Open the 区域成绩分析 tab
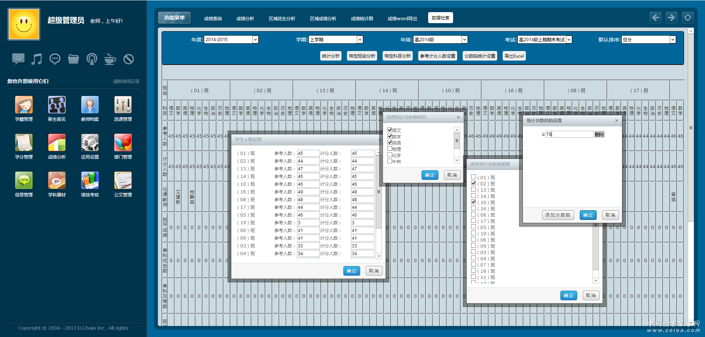The height and width of the screenshot is (337, 705). [x=323, y=18]
